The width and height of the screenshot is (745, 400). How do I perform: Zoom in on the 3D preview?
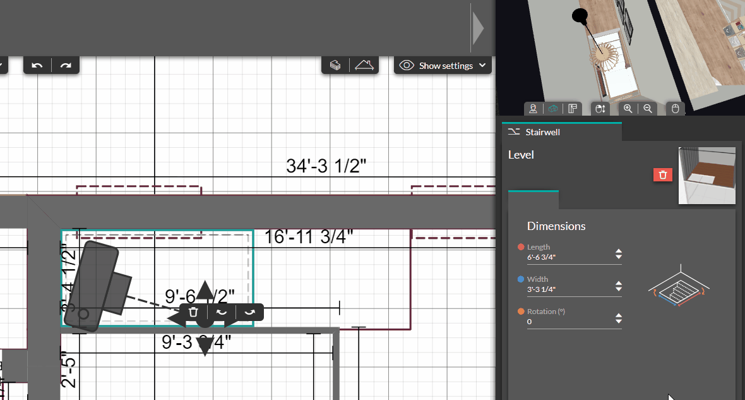point(628,108)
